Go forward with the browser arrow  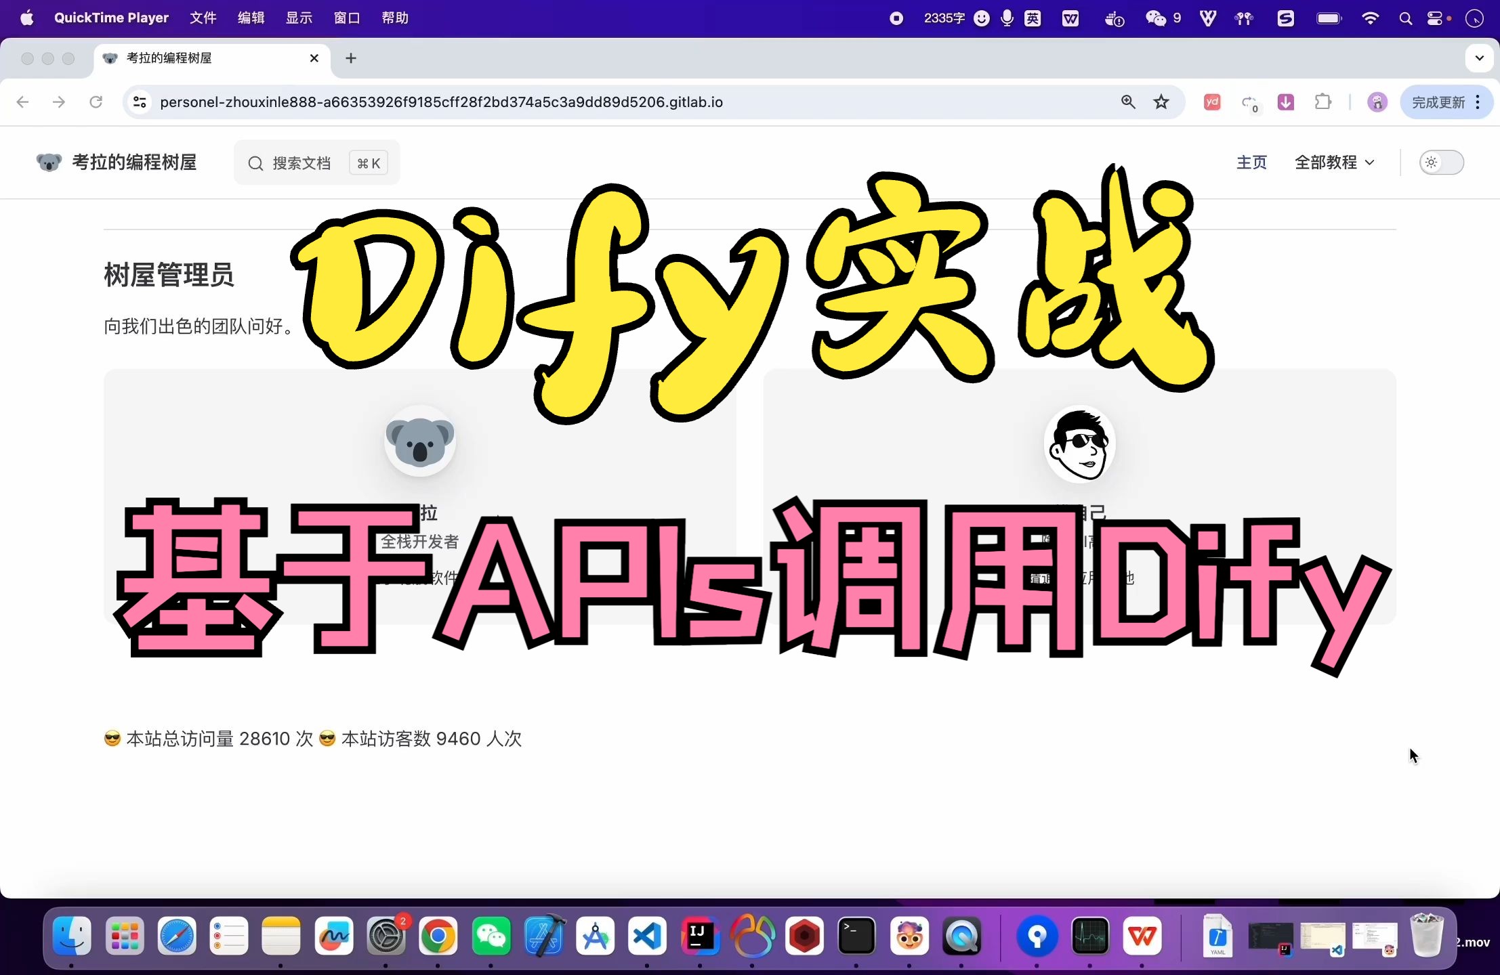[x=59, y=102]
